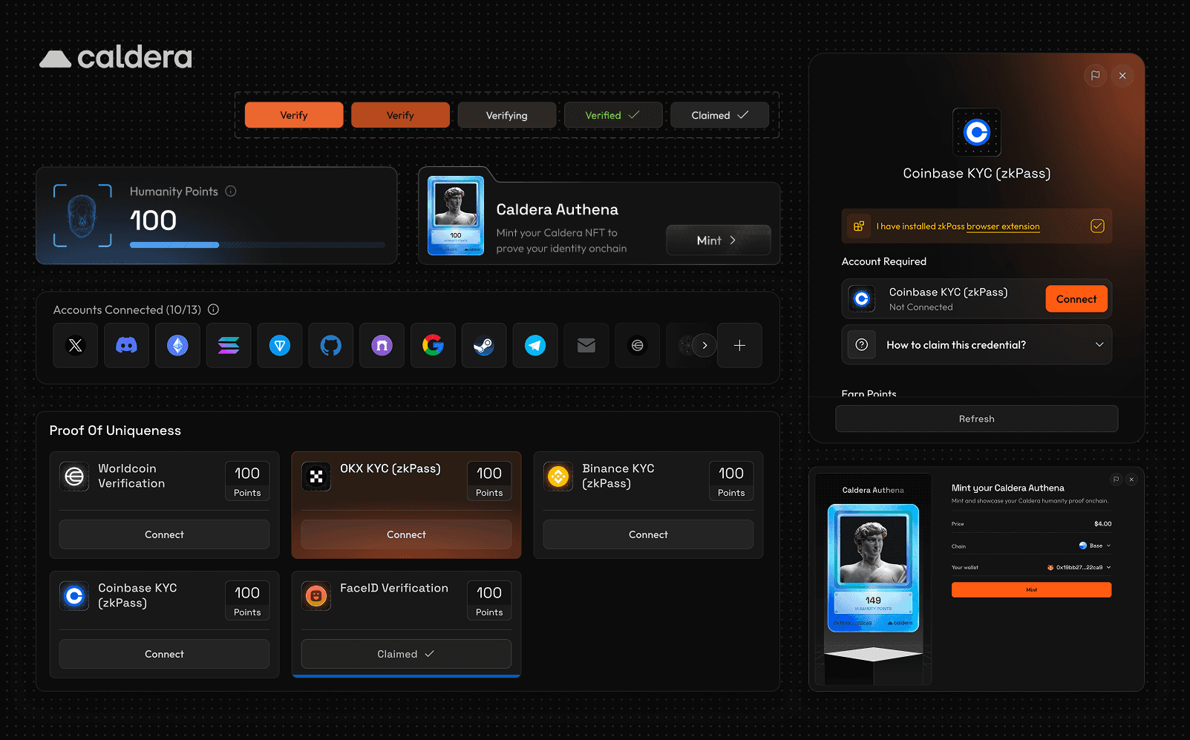The width and height of the screenshot is (1190, 740).
Task: Click the MetaMask fox icon beside wallet address
Action: point(1050,568)
